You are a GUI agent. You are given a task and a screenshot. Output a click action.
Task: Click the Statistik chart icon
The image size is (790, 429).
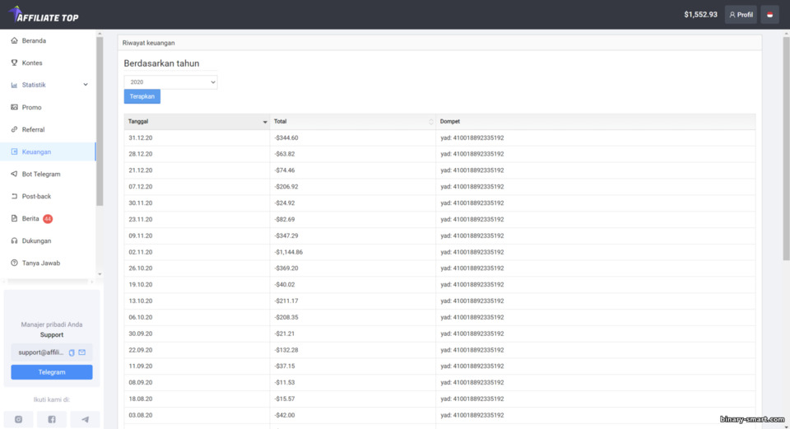click(14, 85)
